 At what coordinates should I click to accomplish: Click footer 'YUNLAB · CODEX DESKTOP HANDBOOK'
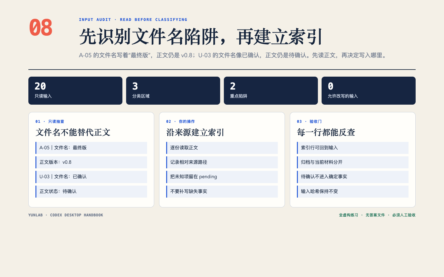(x=66, y=215)
